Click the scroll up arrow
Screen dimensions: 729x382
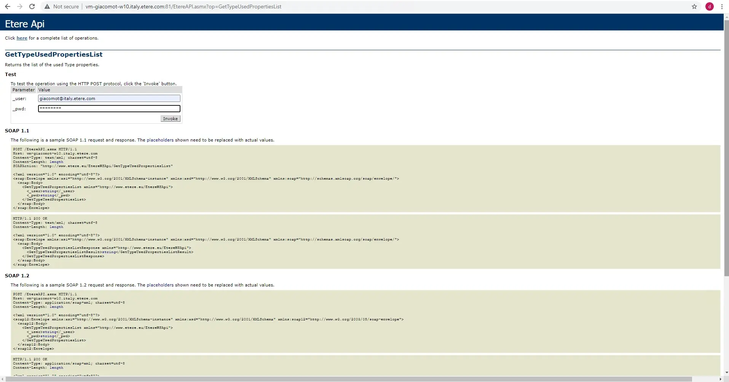coord(726,16)
